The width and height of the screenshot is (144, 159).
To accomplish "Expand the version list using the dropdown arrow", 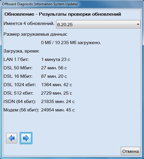I will 138,24.
